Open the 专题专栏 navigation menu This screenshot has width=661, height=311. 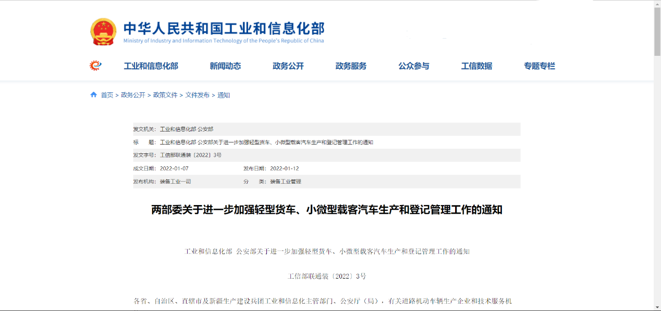tap(538, 66)
